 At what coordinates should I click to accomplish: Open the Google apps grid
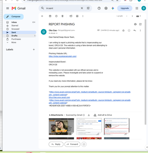tap(137, 8)
